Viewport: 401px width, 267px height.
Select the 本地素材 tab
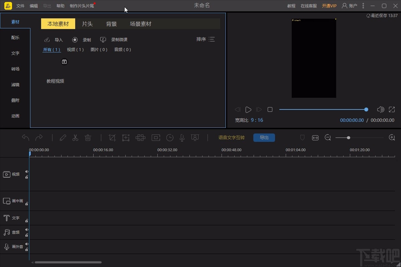click(58, 24)
